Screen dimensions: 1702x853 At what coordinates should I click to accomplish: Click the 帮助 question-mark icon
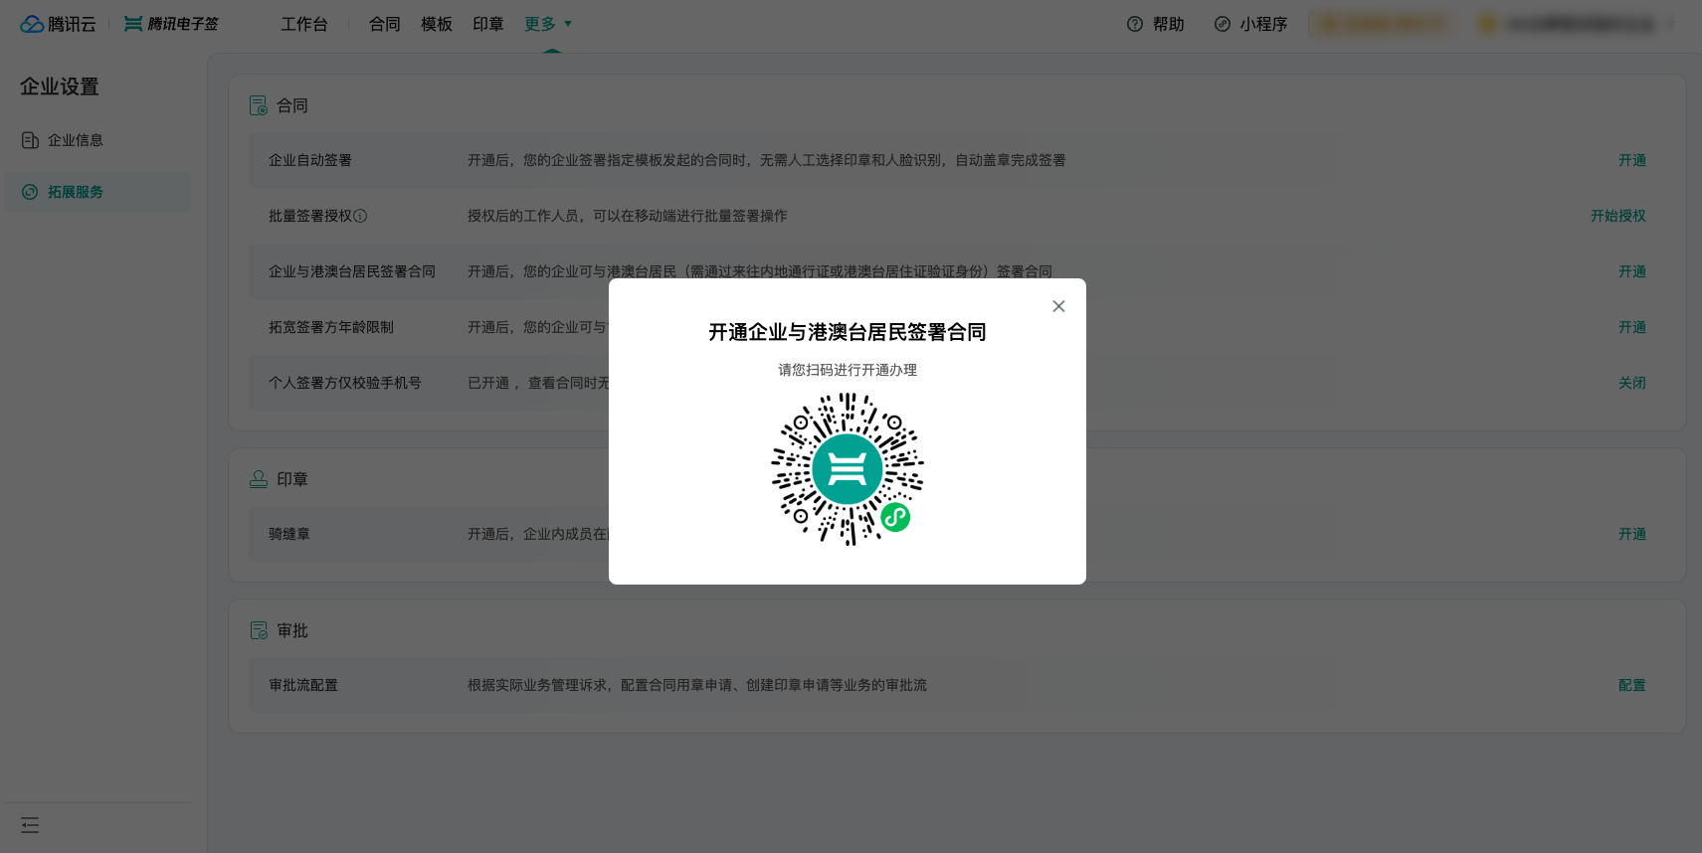1135,24
